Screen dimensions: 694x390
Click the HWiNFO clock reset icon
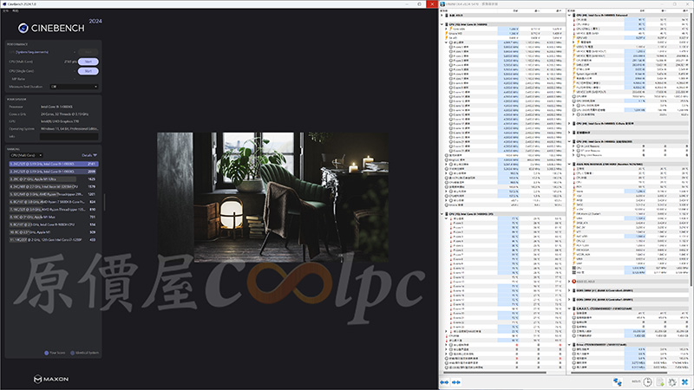tap(647, 382)
